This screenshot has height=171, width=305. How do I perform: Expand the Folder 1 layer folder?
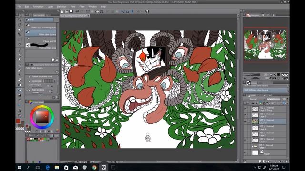pyautogui.click(x=252, y=146)
